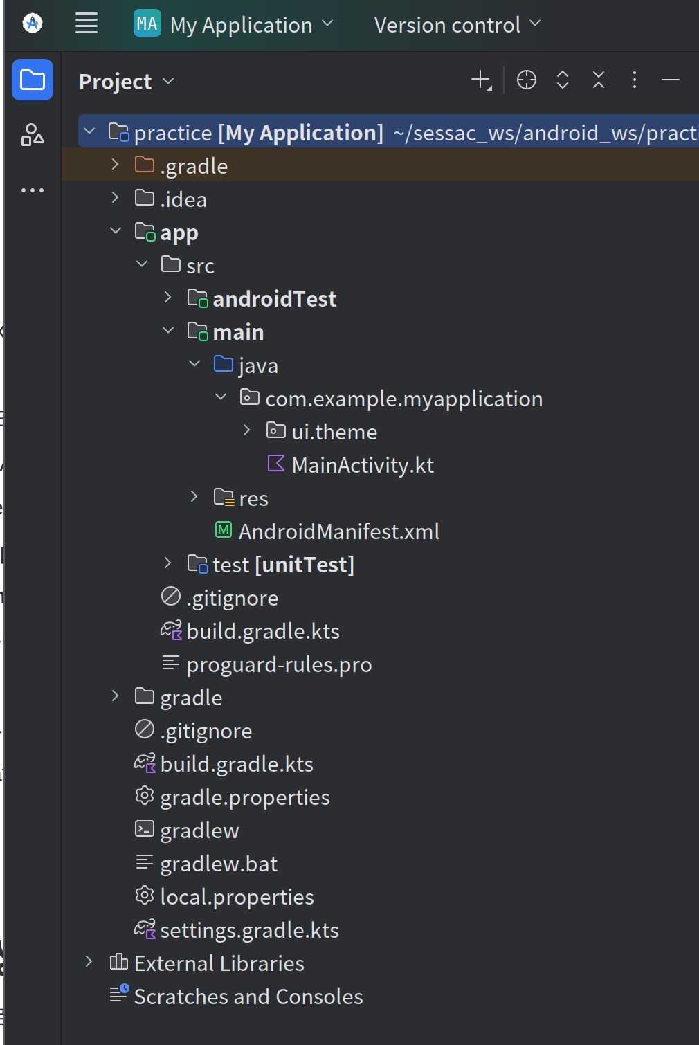Image resolution: width=699 pixels, height=1045 pixels.
Task: Open the Version control dropdown
Action: [x=457, y=25]
